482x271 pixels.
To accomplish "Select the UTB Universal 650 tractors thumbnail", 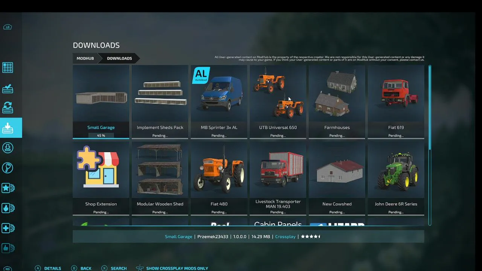I will point(278,93).
